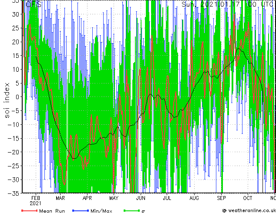Click the y-axis value −10
The height and width of the screenshot is (213, 276).
[13, 125]
